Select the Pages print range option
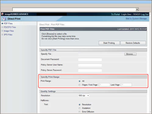Viewport: 152px width, 114px height. 80,85
